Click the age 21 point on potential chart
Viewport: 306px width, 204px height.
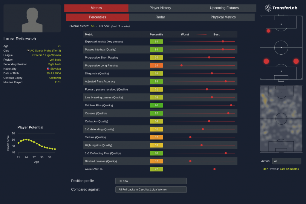[x=19, y=143]
